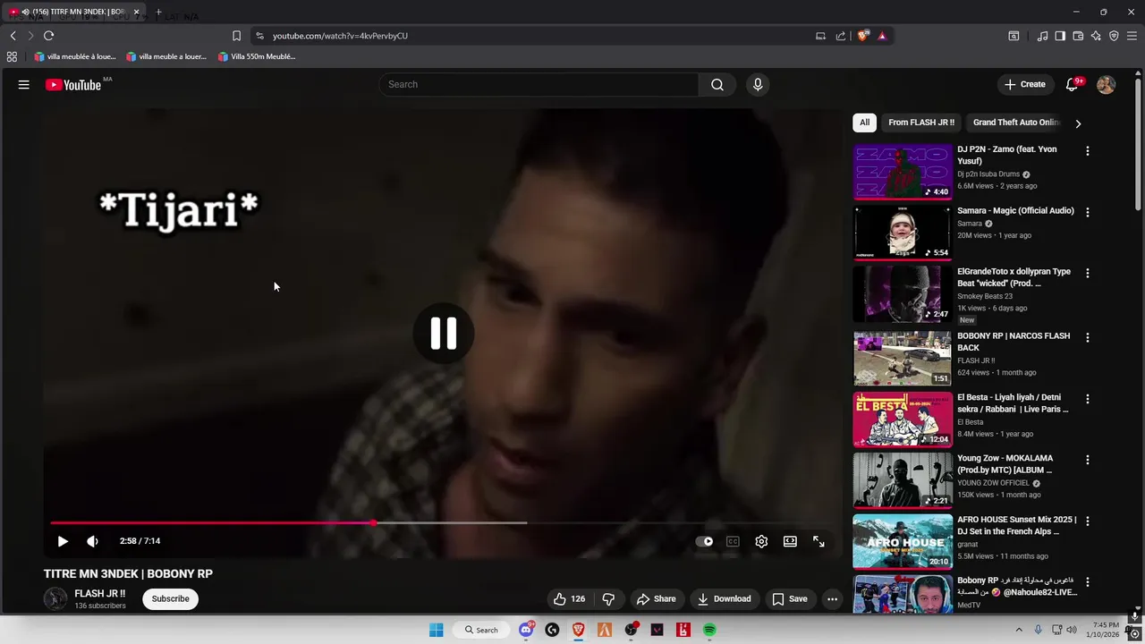Screen dimensions: 1145x644
Task: Open options for DJ P2N - Zamo video
Action: coord(1088,151)
